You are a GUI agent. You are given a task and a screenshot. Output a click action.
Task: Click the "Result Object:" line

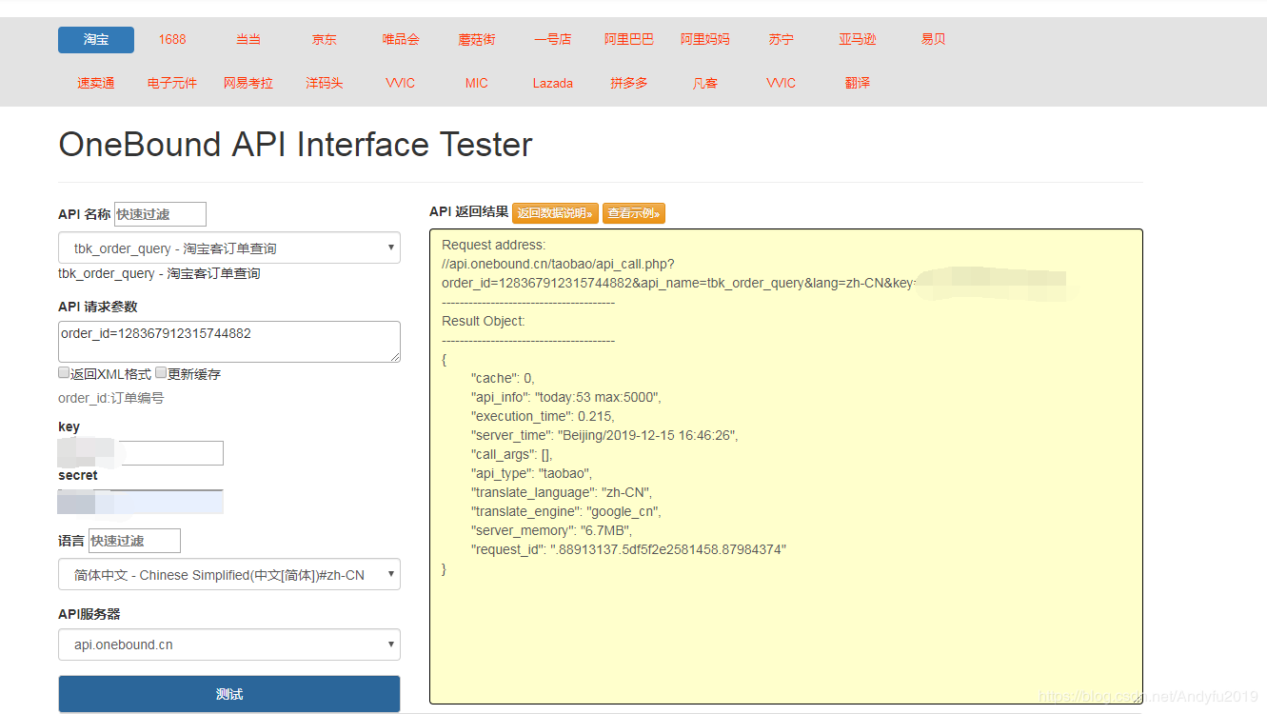tap(484, 321)
